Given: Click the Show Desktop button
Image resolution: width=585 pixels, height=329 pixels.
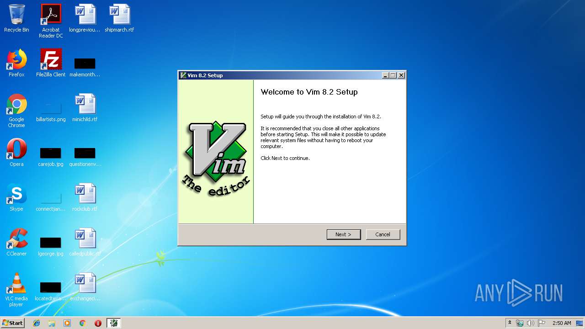Looking at the screenshot, I should (x=580, y=323).
